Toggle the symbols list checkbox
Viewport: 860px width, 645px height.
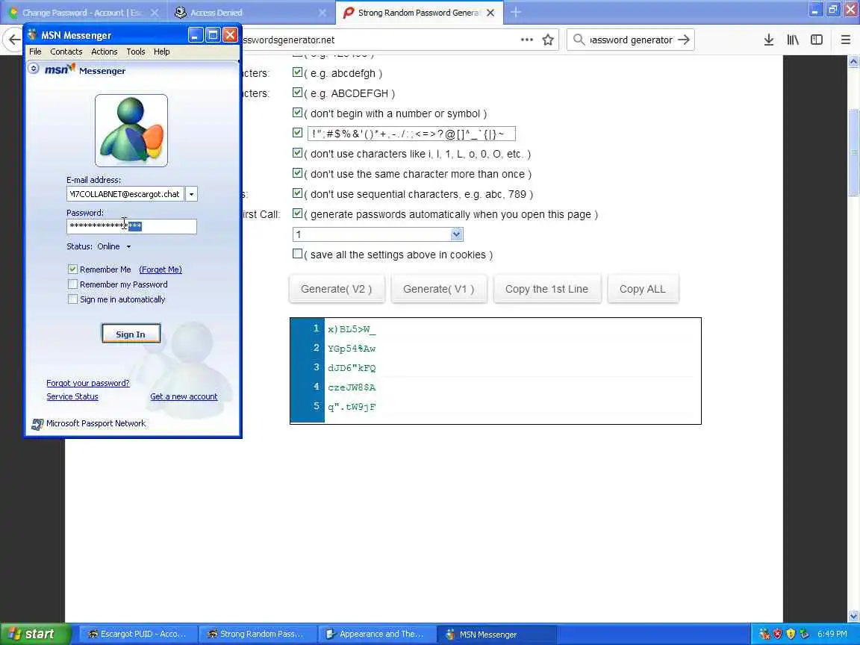coord(297,133)
